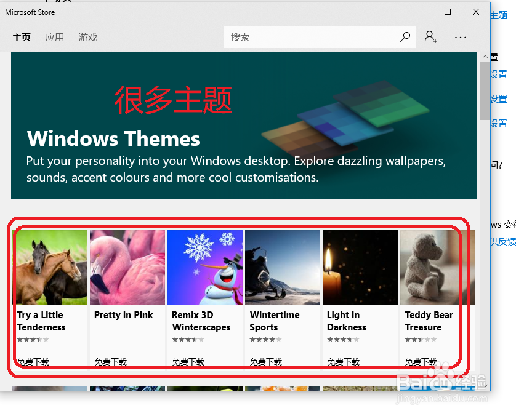Click the search magnifier icon
516x416 pixels.
coord(405,37)
